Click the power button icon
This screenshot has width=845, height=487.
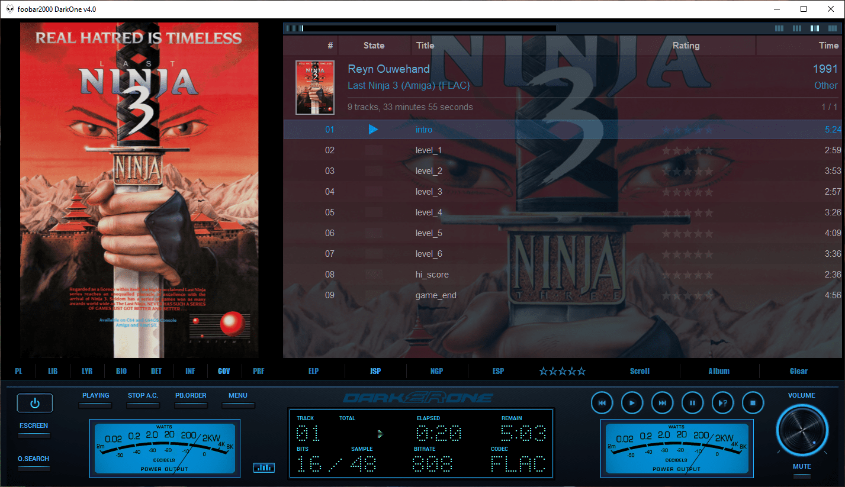[35, 403]
